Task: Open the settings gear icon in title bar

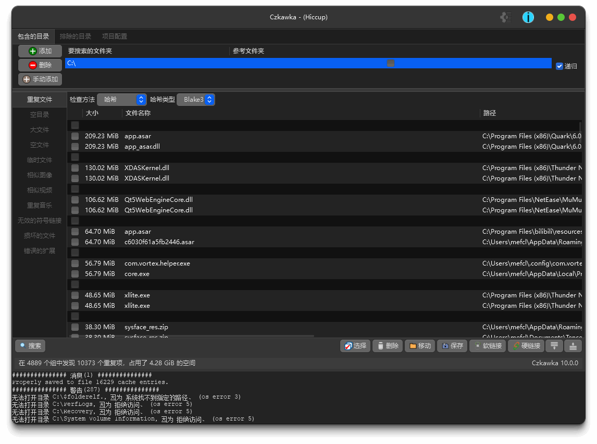Action: tap(505, 17)
